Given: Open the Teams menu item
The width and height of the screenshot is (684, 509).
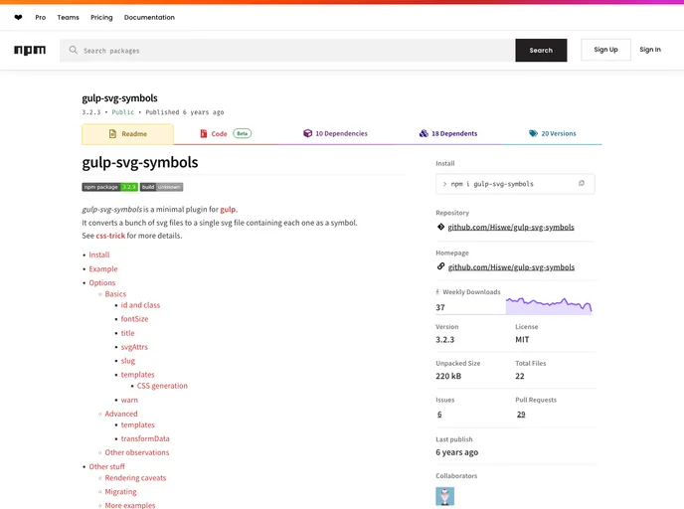Looking at the screenshot, I should 68,18.
